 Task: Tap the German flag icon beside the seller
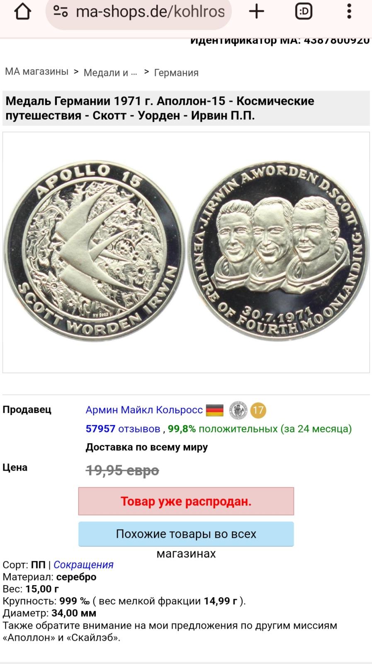214,410
